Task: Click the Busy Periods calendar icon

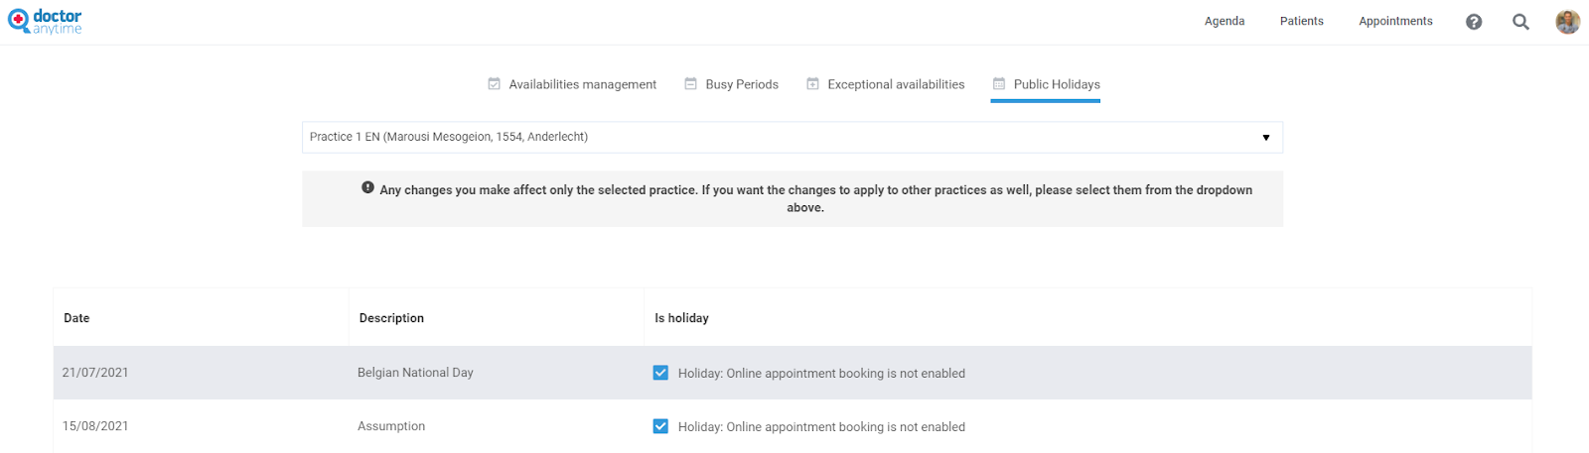Action: 690,84
